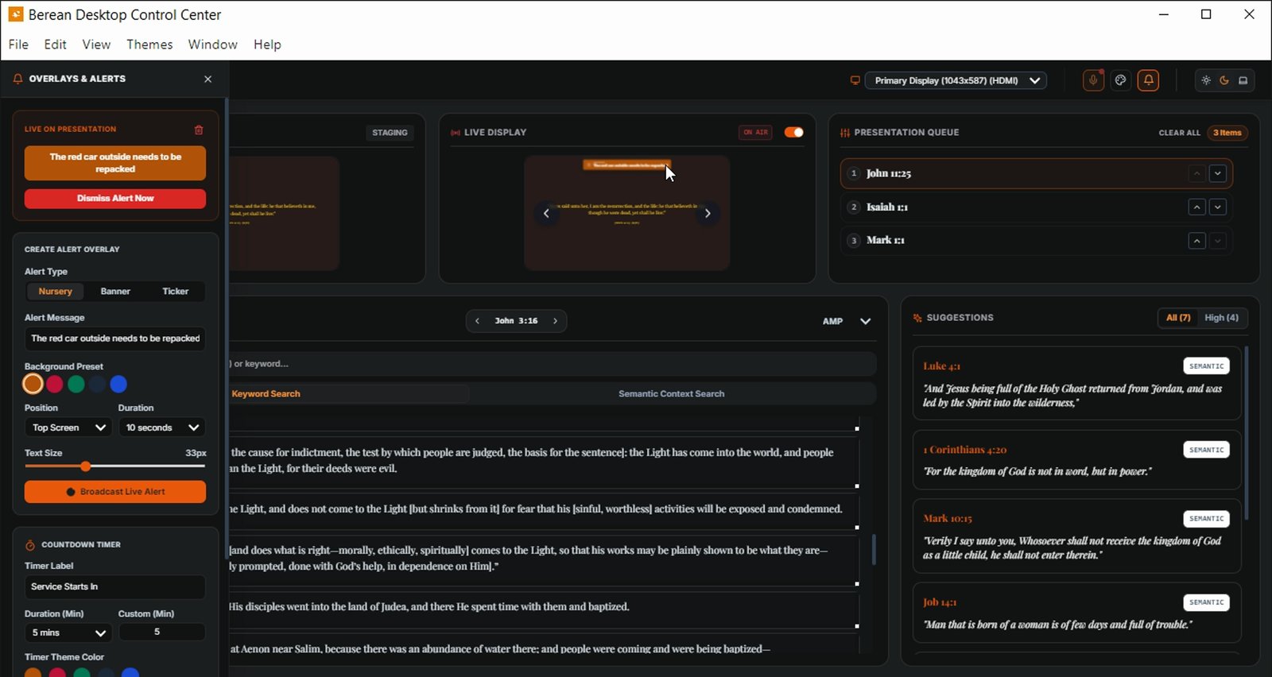Move Isaiah 1:1 down in queue

(x=1218, y=207)
